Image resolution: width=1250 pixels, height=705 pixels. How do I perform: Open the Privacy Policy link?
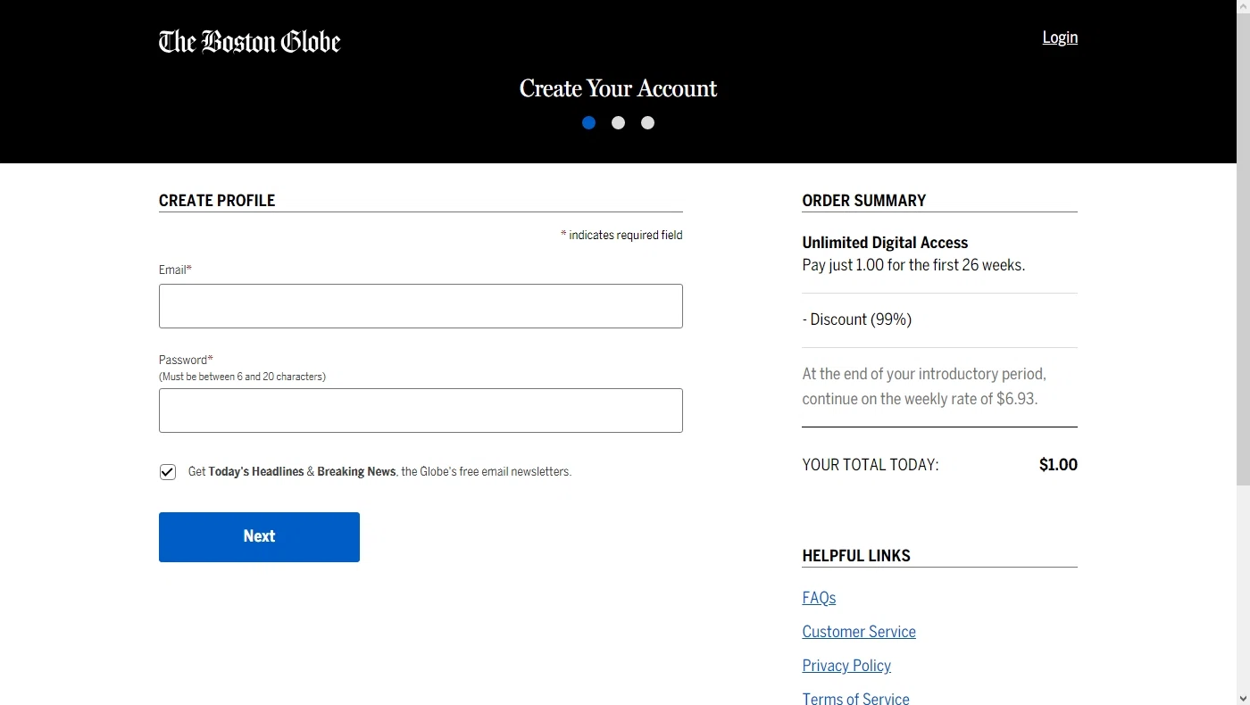click(846, 666)
